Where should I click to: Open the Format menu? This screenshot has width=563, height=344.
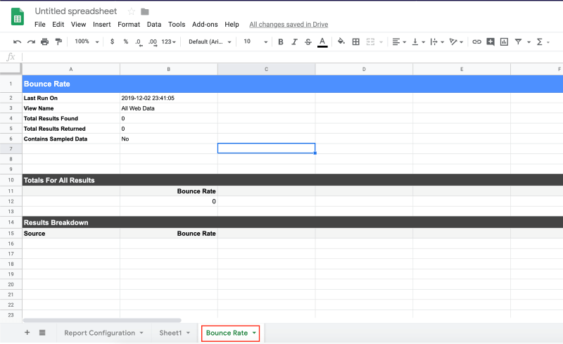pyautogui.click(x=129, y=25)
